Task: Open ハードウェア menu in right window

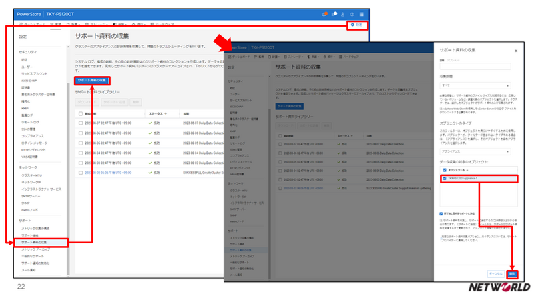Action: click(348, 57)
